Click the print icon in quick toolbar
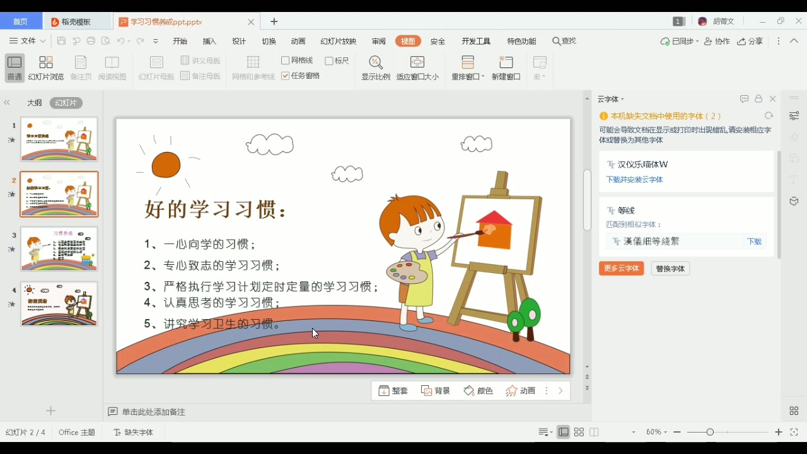This screenshot has height=454, width=807. point(91,41)
